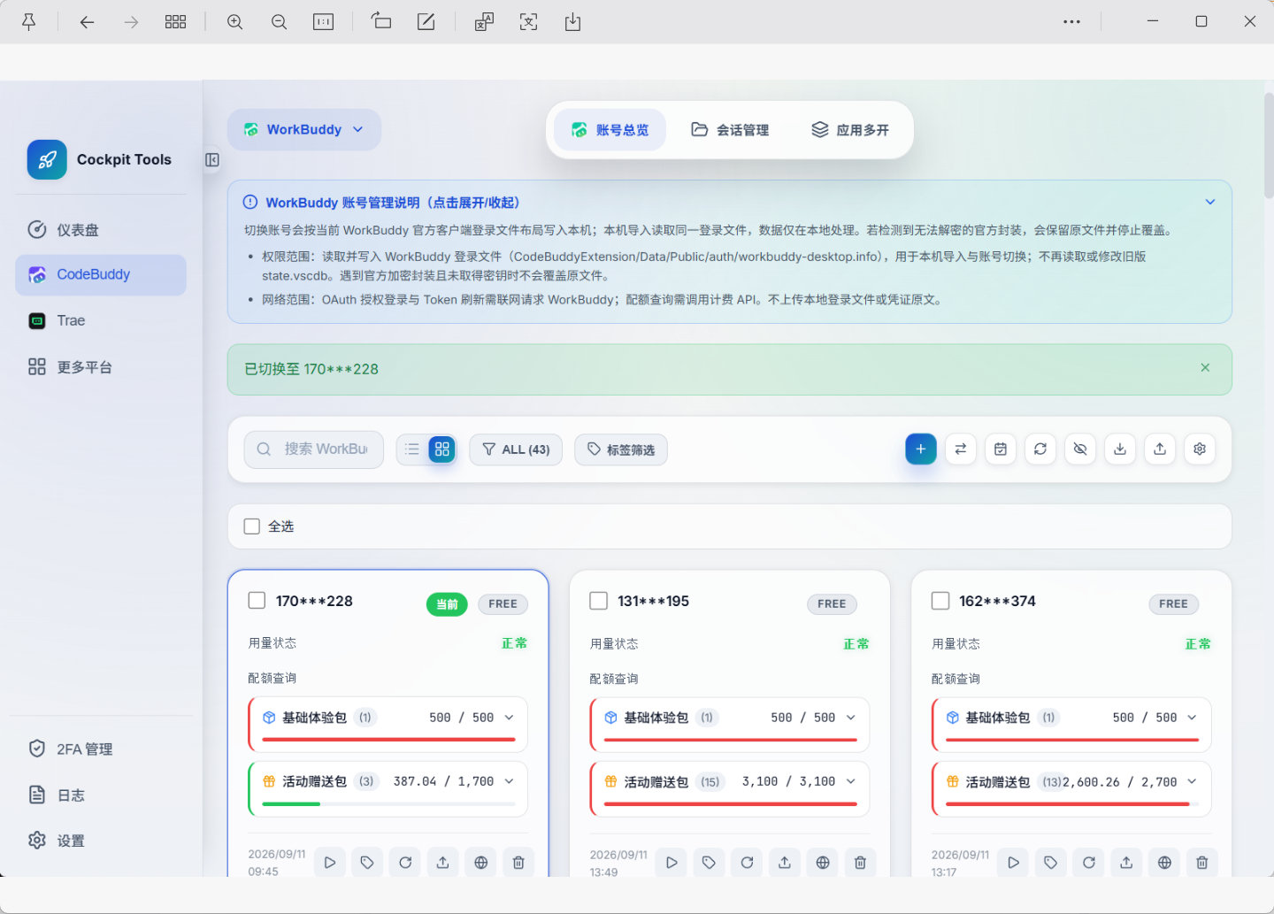This screenshot has height=914, width=1274.
Task: Select the 162***374 account checkbox
Action: point(940,601)
